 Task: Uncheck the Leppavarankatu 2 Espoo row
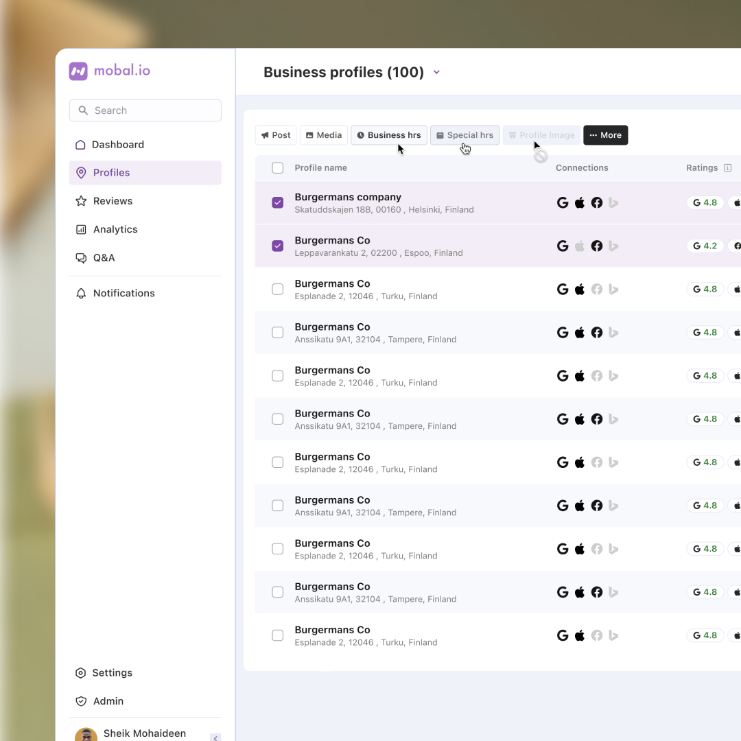[x=277, y=246]
